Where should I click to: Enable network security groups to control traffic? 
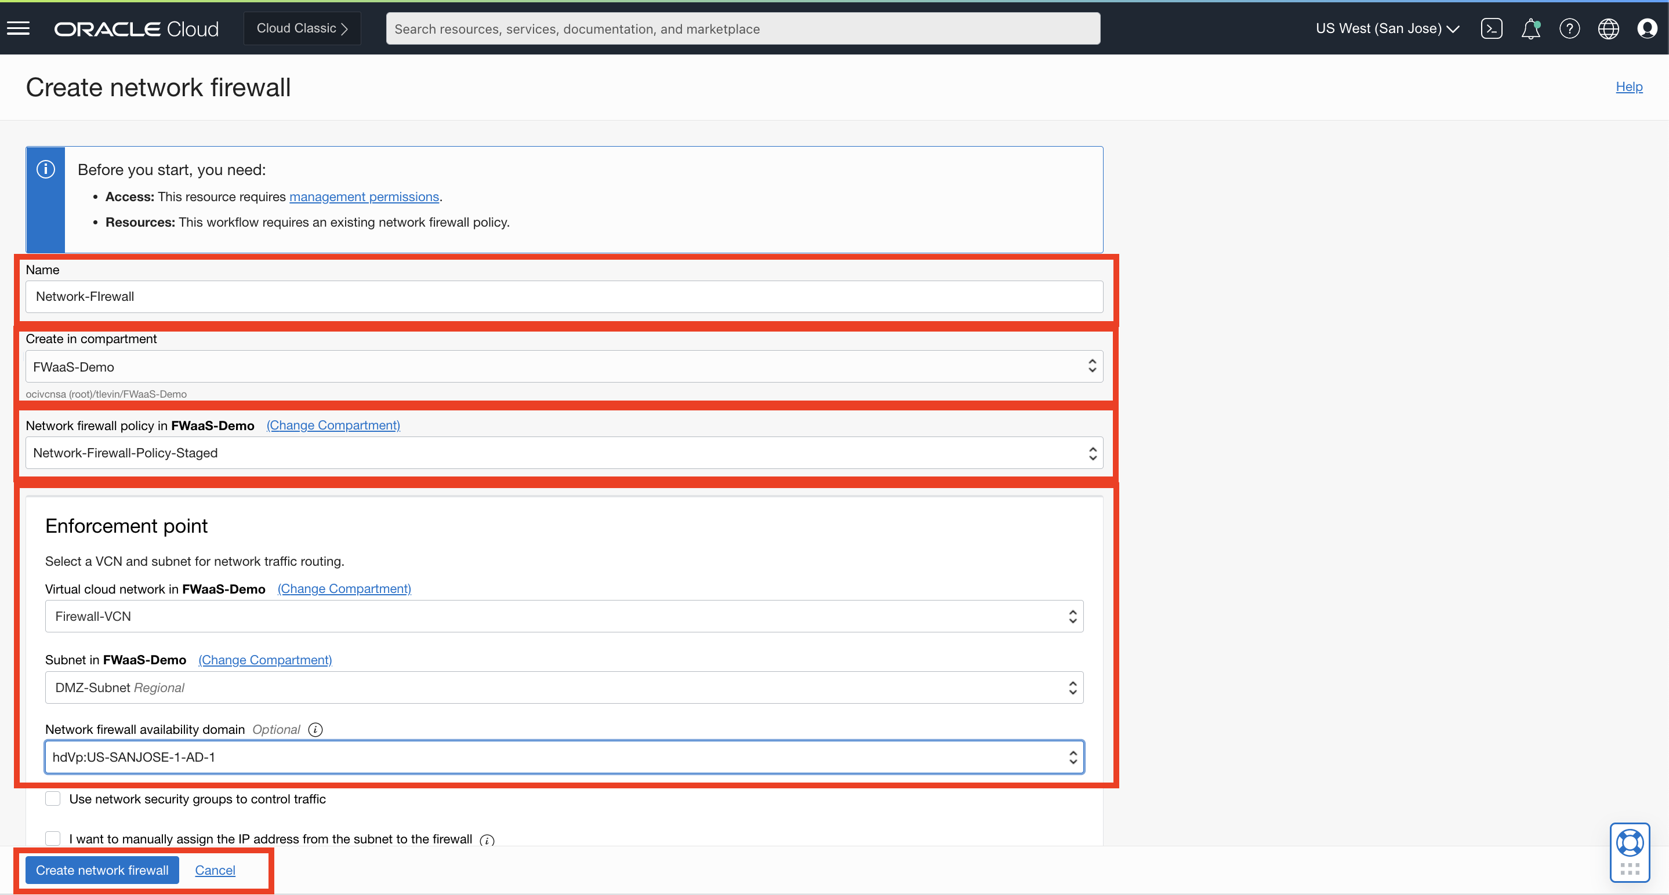(x=52, y=799)
